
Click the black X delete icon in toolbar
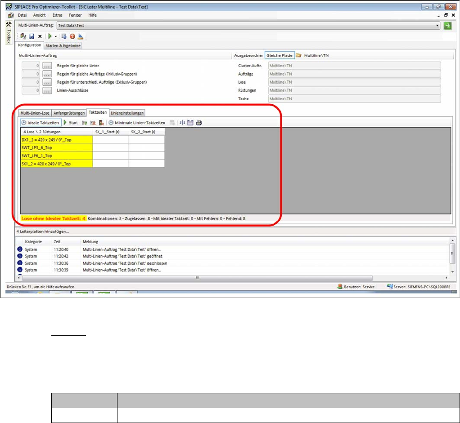(x=40, y=36)
